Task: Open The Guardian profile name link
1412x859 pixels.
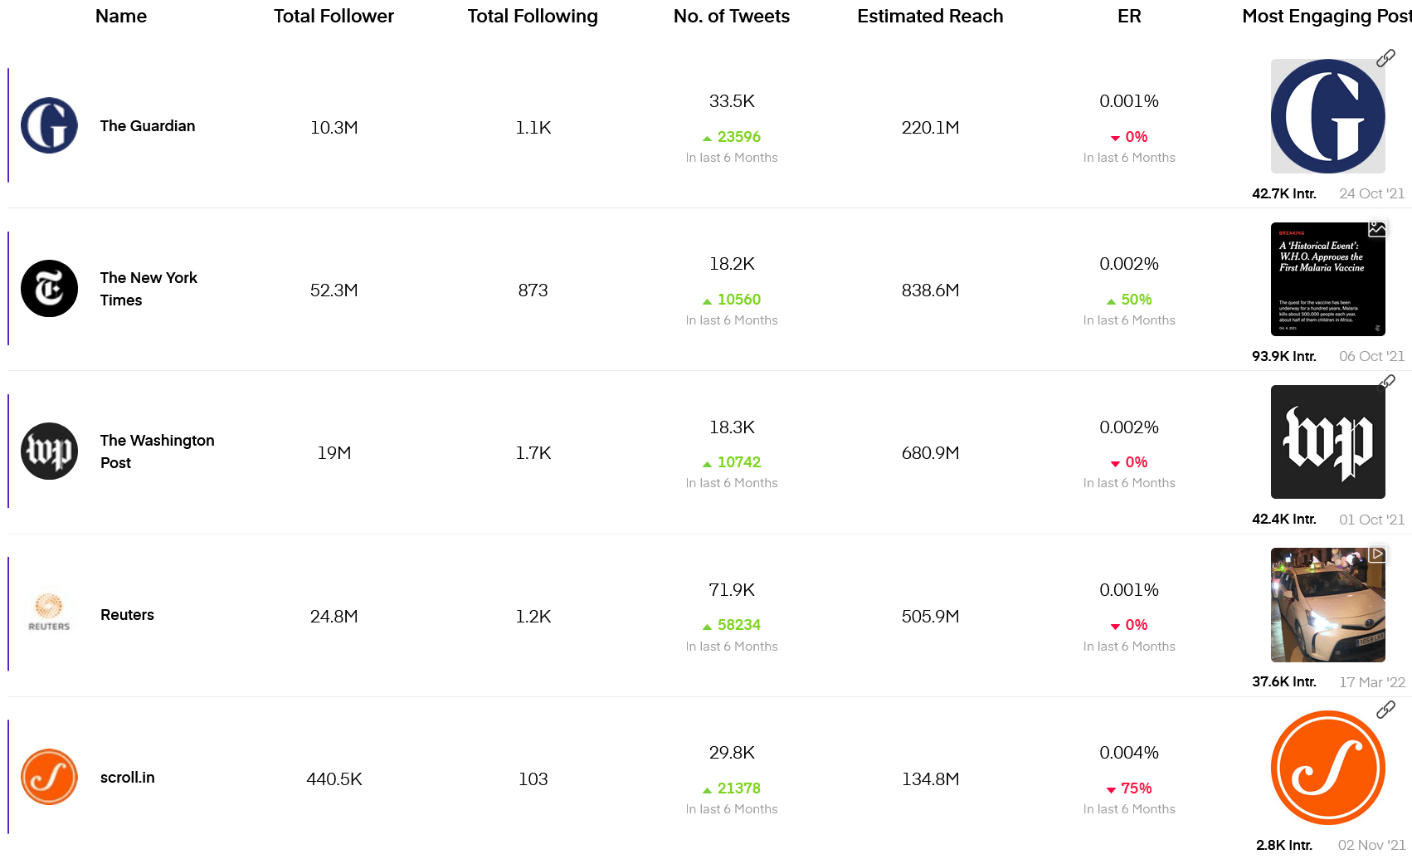Action: 148,126
